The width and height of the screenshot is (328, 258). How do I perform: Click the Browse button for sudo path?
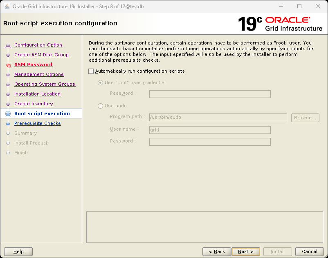[x=305, y=118]
